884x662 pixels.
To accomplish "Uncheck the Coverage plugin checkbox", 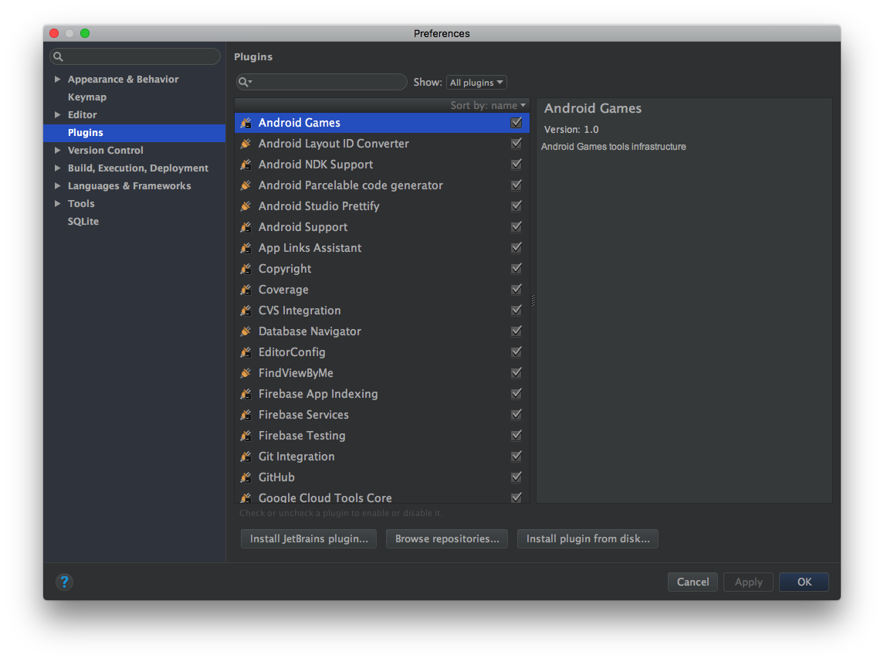I will (x=517, y=290).
